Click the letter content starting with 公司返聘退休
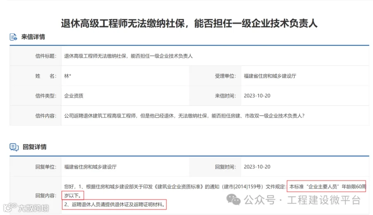373x215 pixels. 184,116
